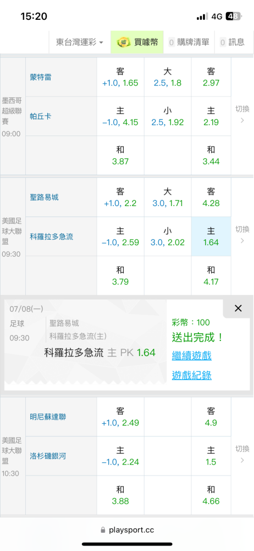Screen dimensions: 254x551
Task: Select 主 1.5 odds for 洛杉磯銀河
Action: [211, 456]
